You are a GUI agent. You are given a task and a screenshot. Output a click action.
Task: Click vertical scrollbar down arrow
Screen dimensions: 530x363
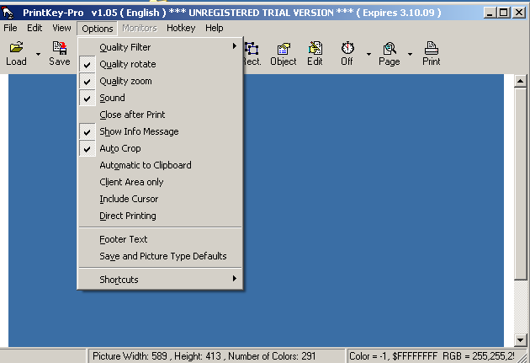click(520, 340)
